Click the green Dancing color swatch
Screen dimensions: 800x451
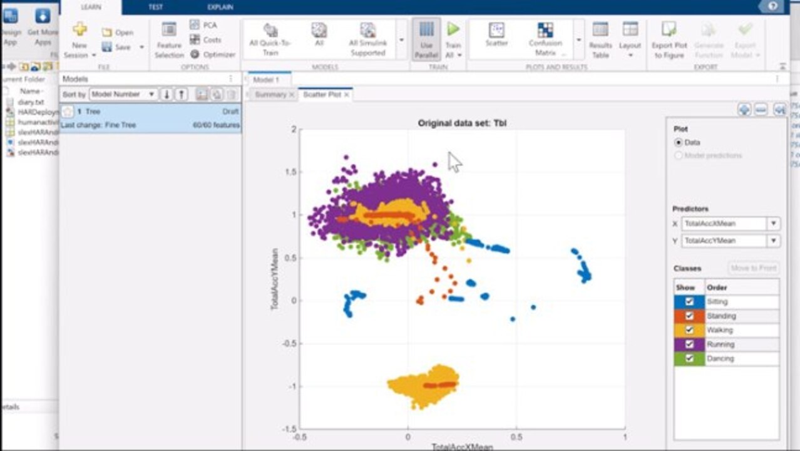[689, 359]
